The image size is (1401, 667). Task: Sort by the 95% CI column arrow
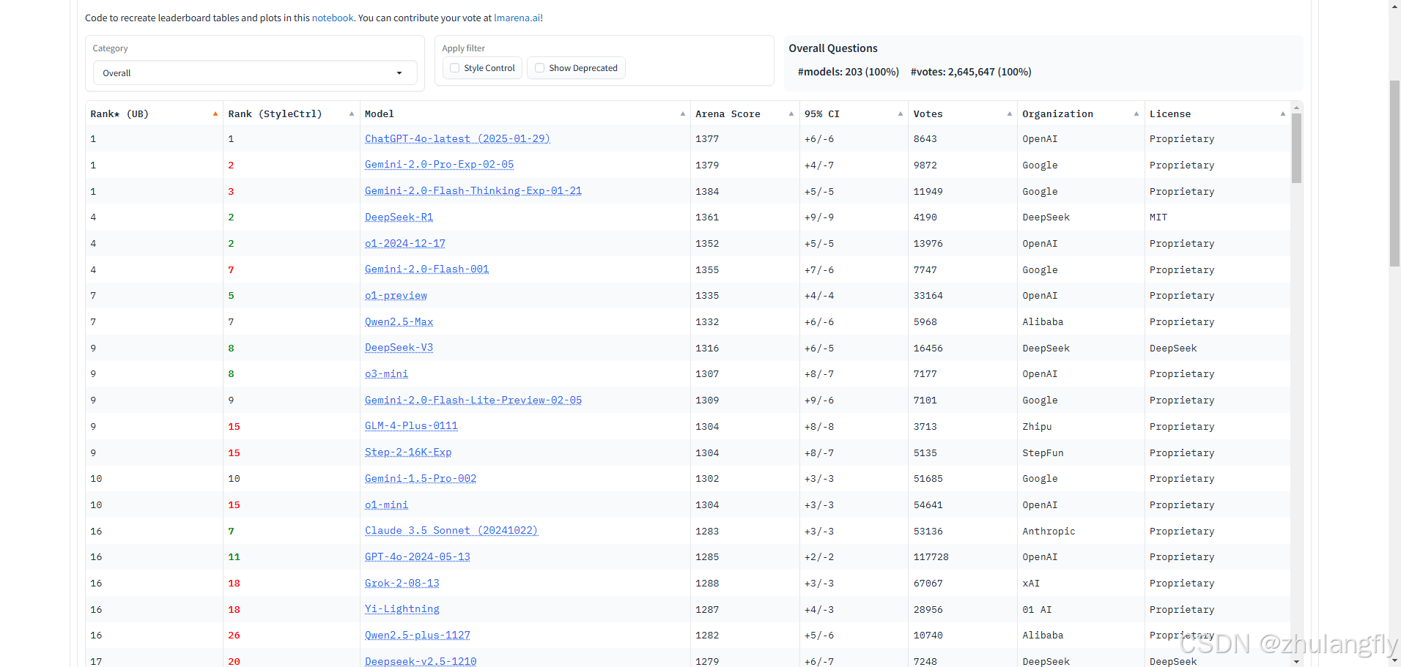901,113
